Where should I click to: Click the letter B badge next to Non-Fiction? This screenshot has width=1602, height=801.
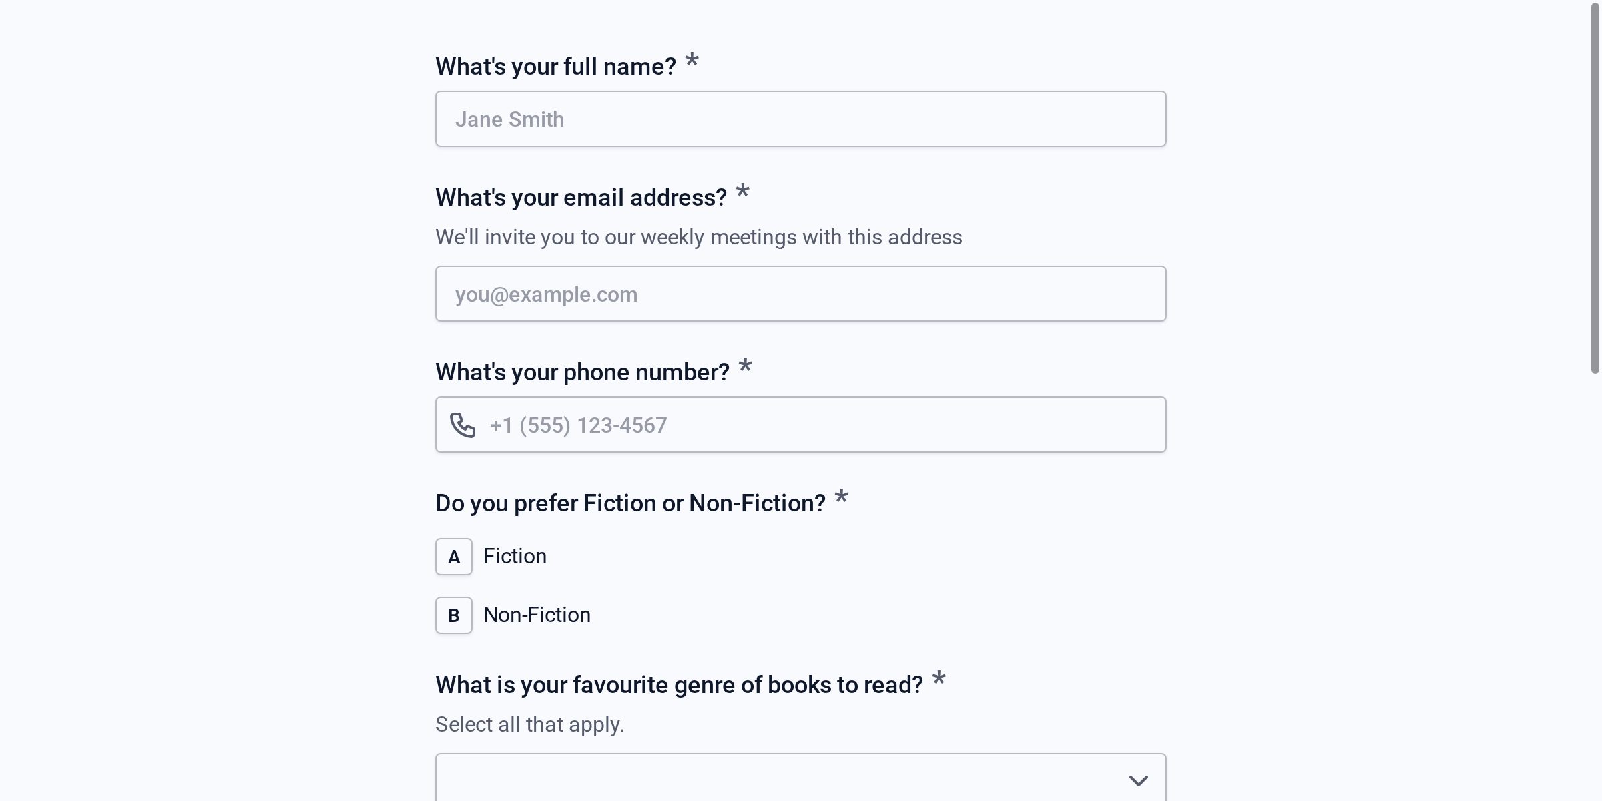pyautogui.click(x=453, y=615)
